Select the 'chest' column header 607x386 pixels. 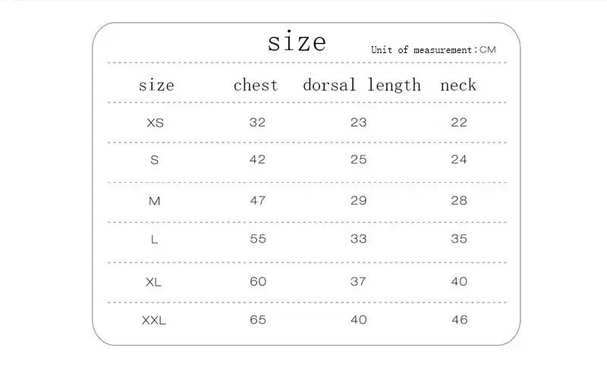click(x=256, y=85)
